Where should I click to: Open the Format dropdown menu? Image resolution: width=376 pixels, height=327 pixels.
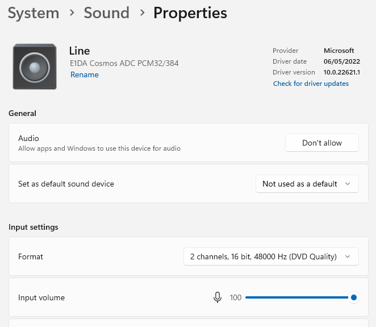click(x=271, y=256)
